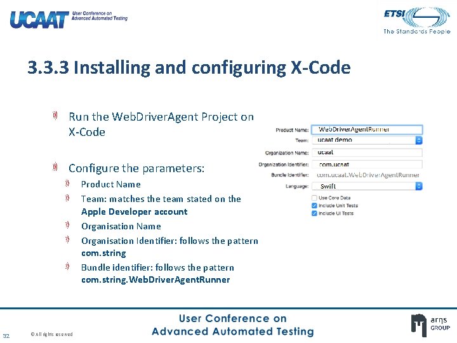Click the 'Run the WebDriverAgent Project' bullet text
Viewport: 457px width, 343px height.
(161, 124)
